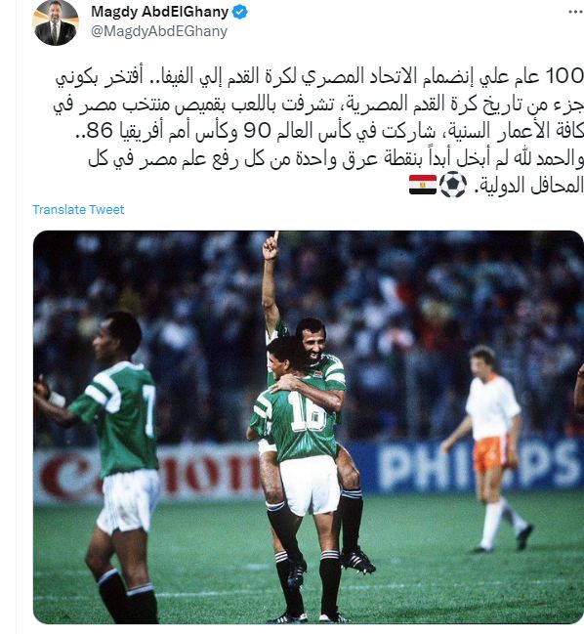Viewport: 584px width, 634px height.
Task: Click the player in white and orange kit
Action: click(489, 448)
